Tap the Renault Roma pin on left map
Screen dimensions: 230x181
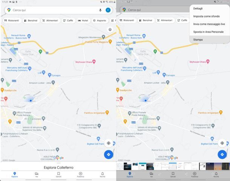[29, 36]
